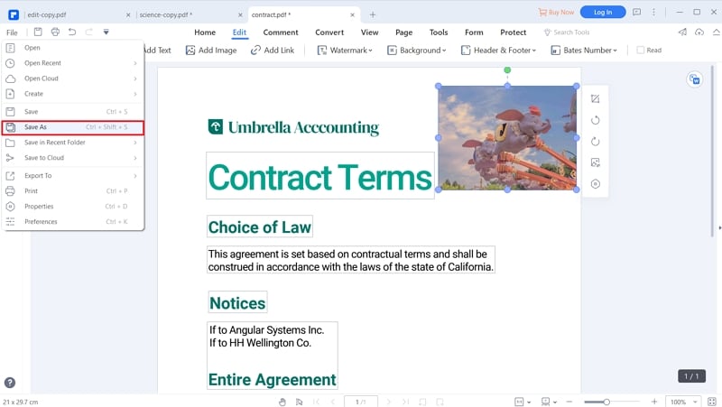Screen dimensions: 722x407
Task: Click the print icon in quick toolbar
Action: click(55, 32)
